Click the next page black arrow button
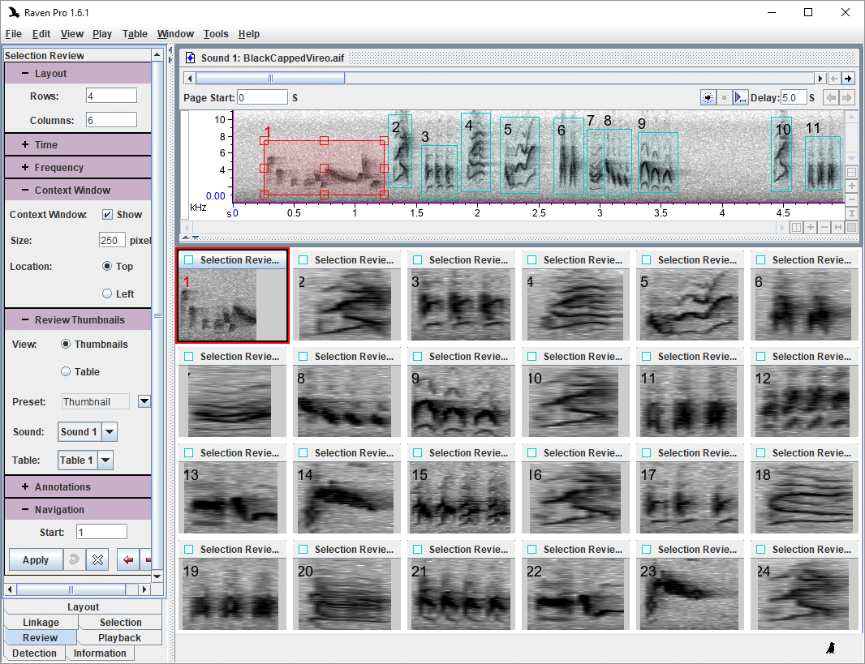This screenshot has height=664, width=865. [848, 79]
